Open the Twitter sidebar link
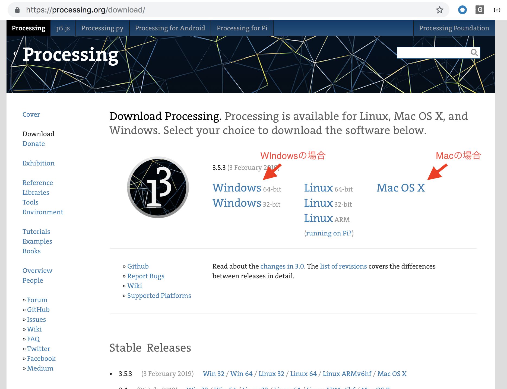Image resolution: width=507 pixels, height=389 pixels. (39, 349)
